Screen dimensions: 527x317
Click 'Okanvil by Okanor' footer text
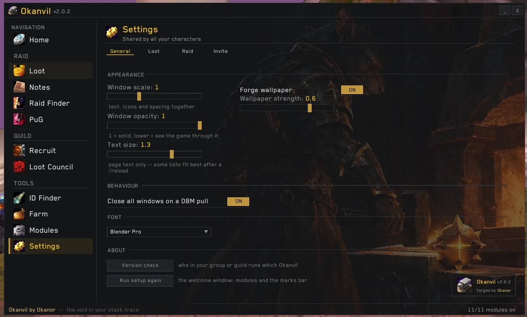point(32,310)
